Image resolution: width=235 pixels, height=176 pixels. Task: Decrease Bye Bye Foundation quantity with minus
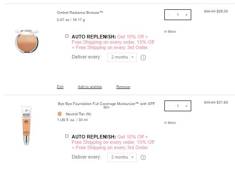(169, 106)
